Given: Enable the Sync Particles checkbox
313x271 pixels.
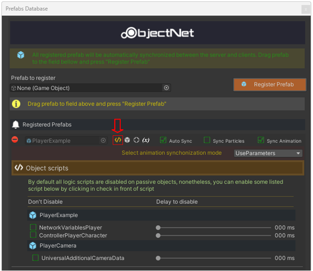Looking at the screenshot, I should click(207, 140).
